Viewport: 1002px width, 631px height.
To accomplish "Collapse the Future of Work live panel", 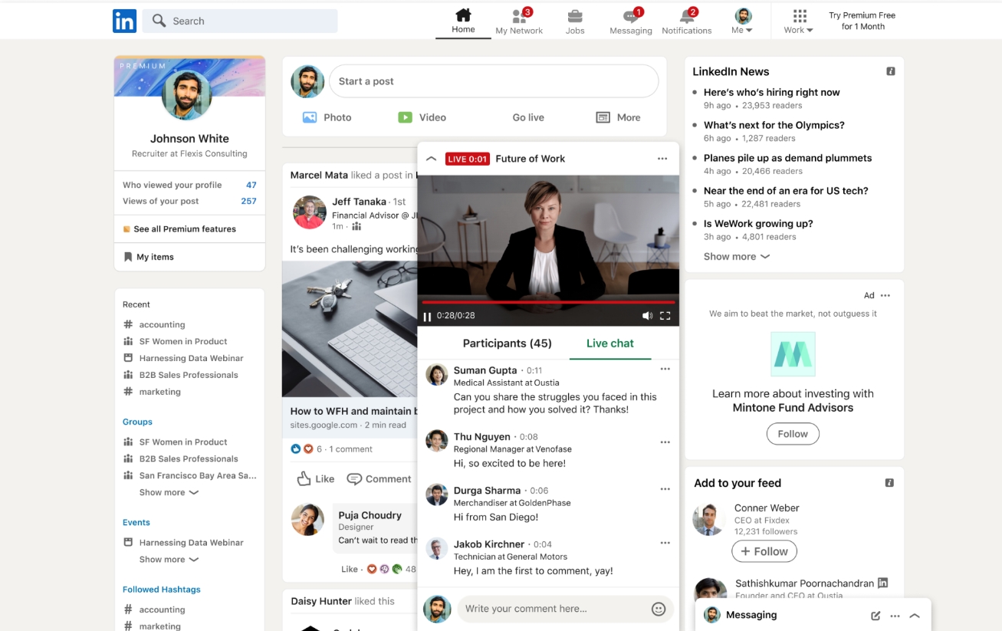I will click(x=431, y=159).
